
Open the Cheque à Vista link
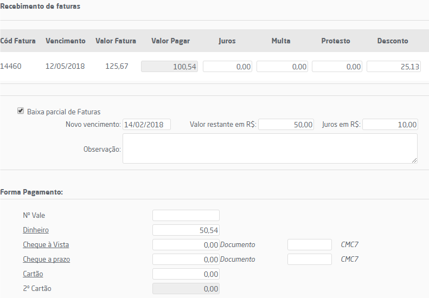tap(46, 244)
